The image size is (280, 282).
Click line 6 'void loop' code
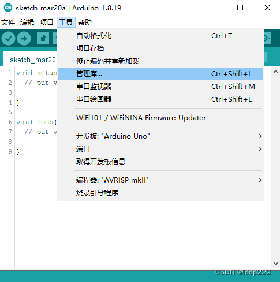36,122
